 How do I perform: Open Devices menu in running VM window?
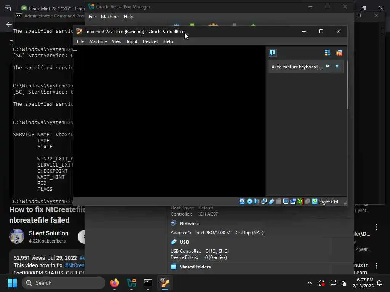[150, 41]
